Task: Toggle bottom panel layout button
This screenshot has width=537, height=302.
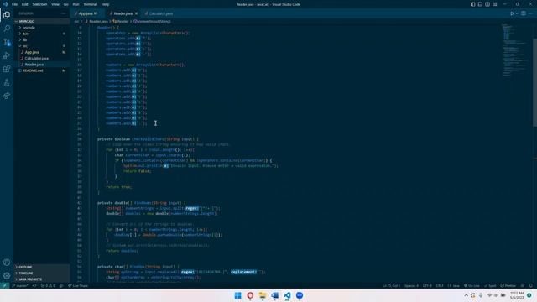Action: point(480,4)
